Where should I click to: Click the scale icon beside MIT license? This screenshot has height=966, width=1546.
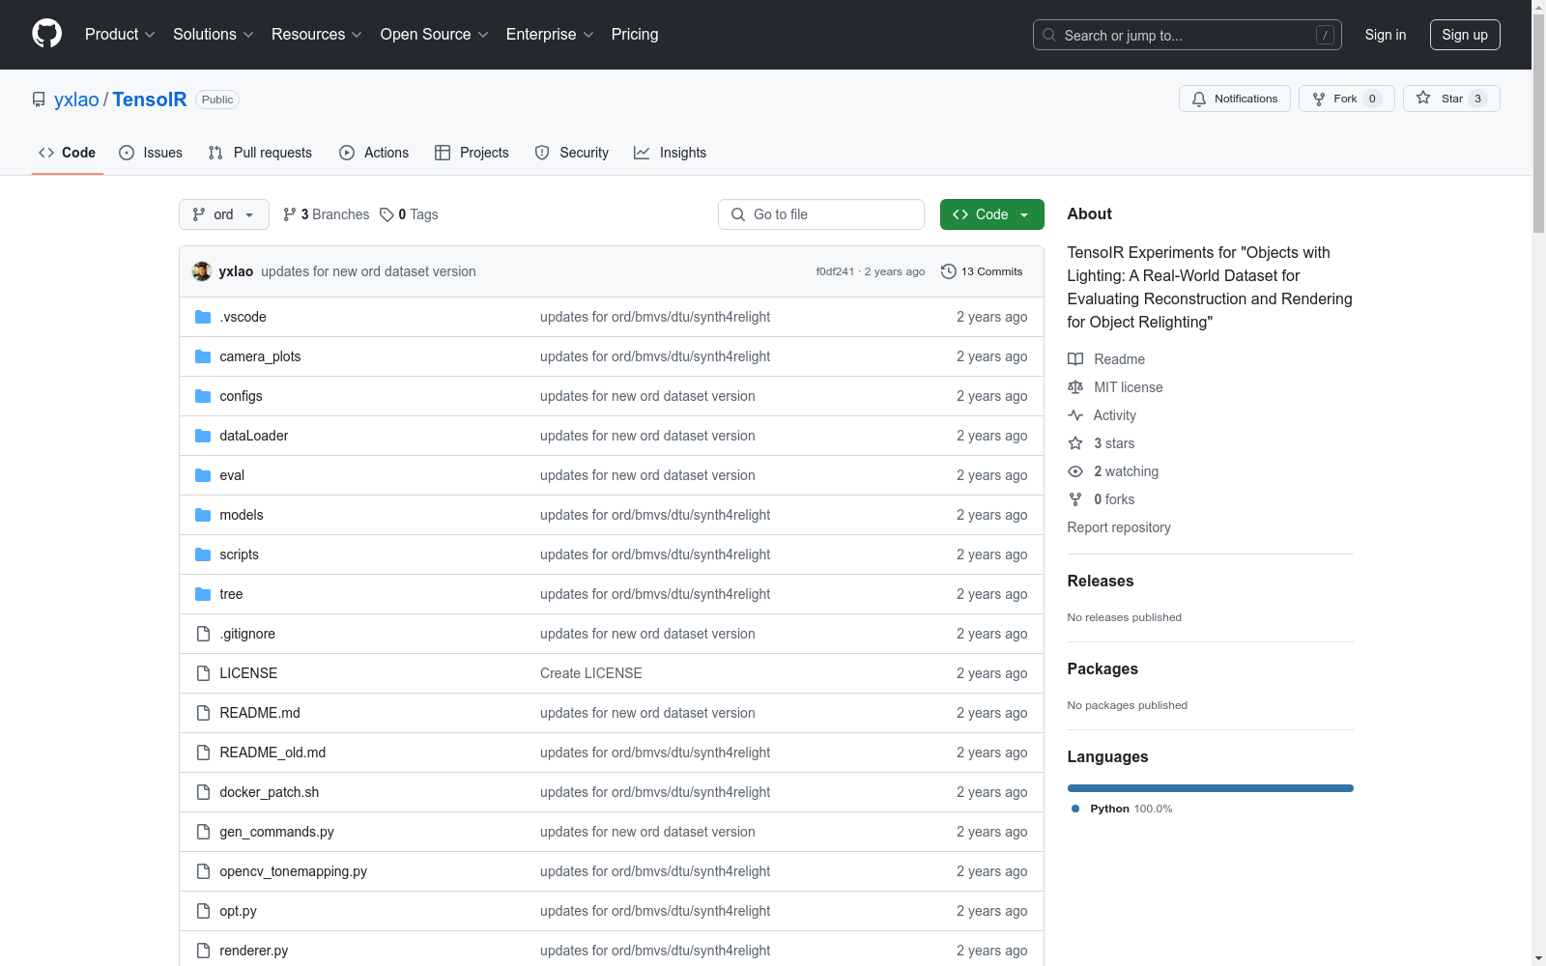pyautogui.click(x=1075, y=387)
